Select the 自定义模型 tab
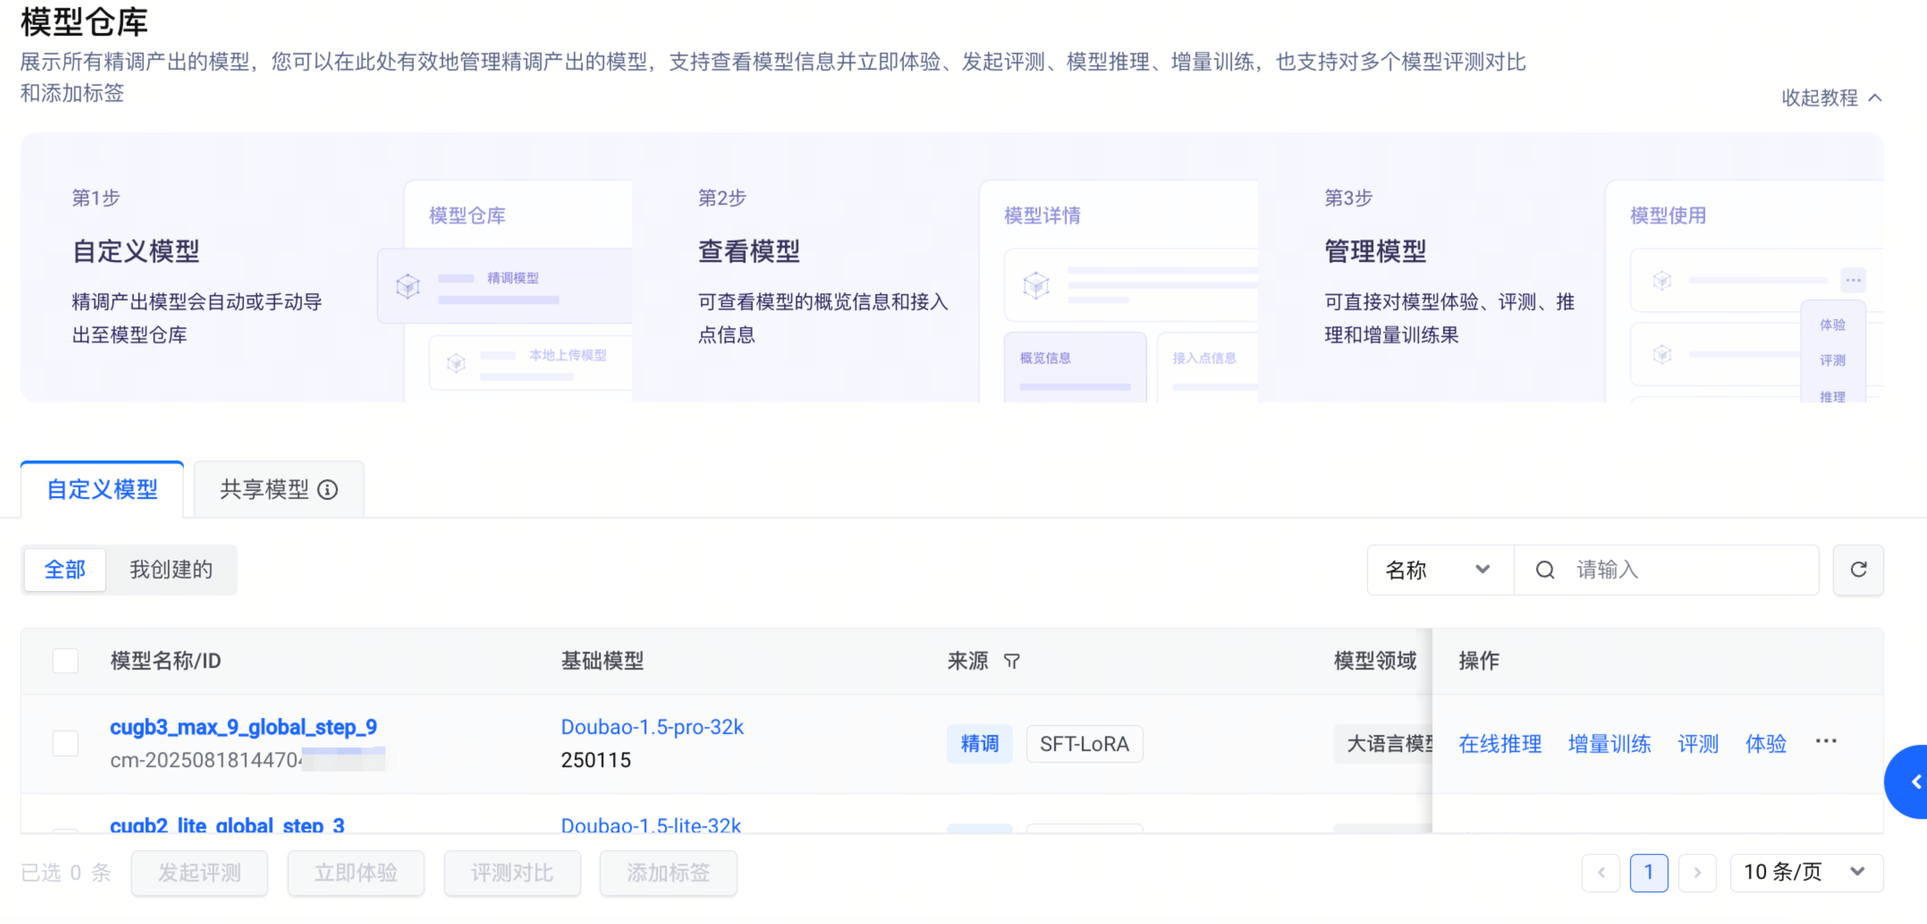Viewport: 1927px width, 924px height. coord(103,489)
